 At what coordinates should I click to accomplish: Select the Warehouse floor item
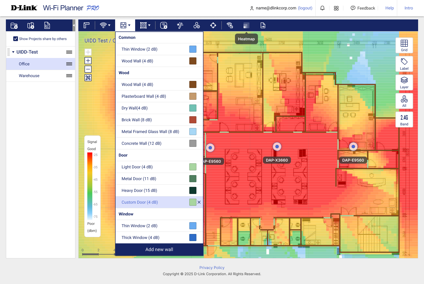[41, 76]
